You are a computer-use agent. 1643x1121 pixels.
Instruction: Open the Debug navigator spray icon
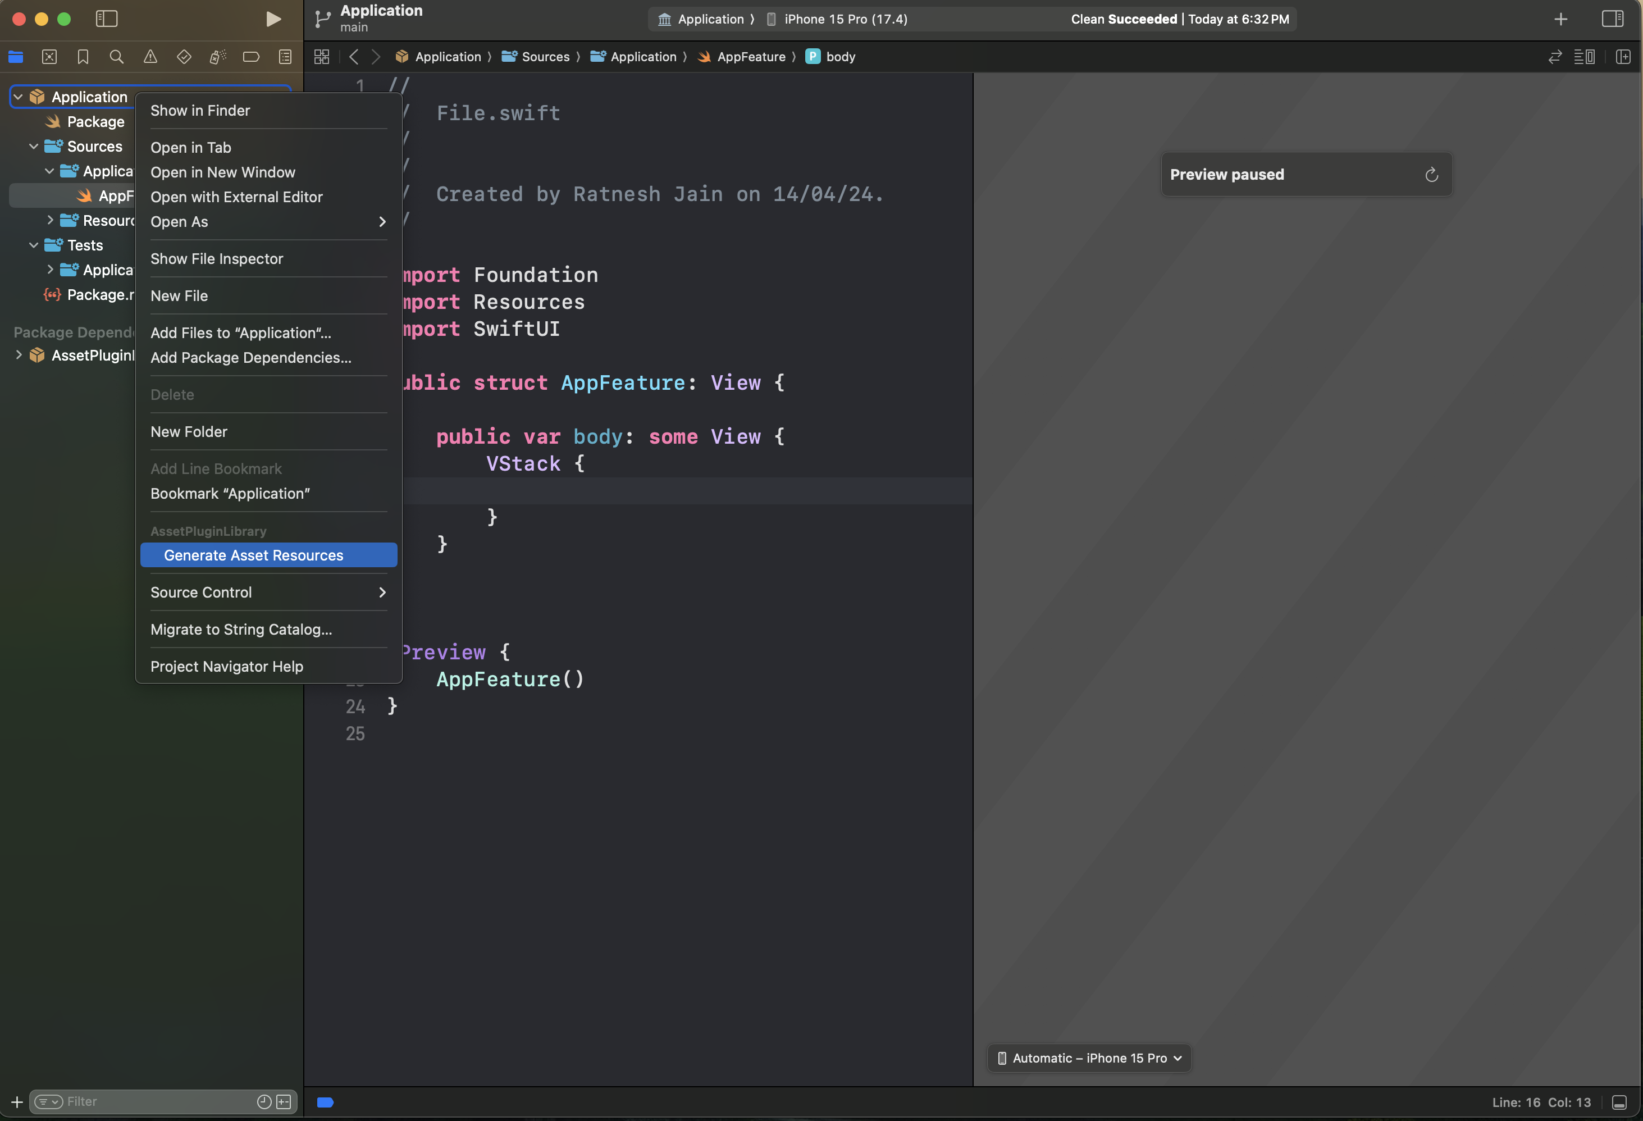218,57
